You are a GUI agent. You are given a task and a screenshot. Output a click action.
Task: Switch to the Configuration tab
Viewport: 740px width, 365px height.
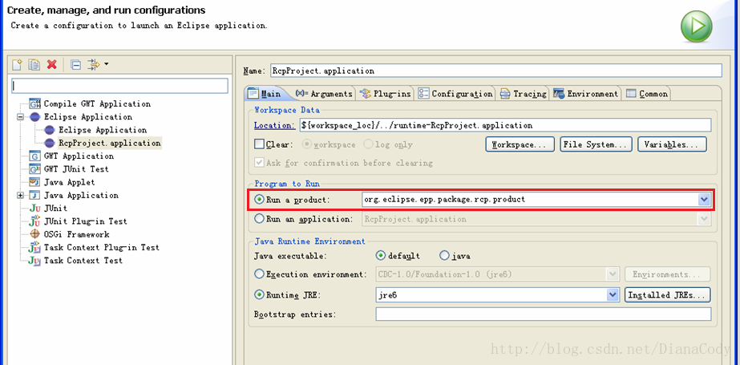455,94
